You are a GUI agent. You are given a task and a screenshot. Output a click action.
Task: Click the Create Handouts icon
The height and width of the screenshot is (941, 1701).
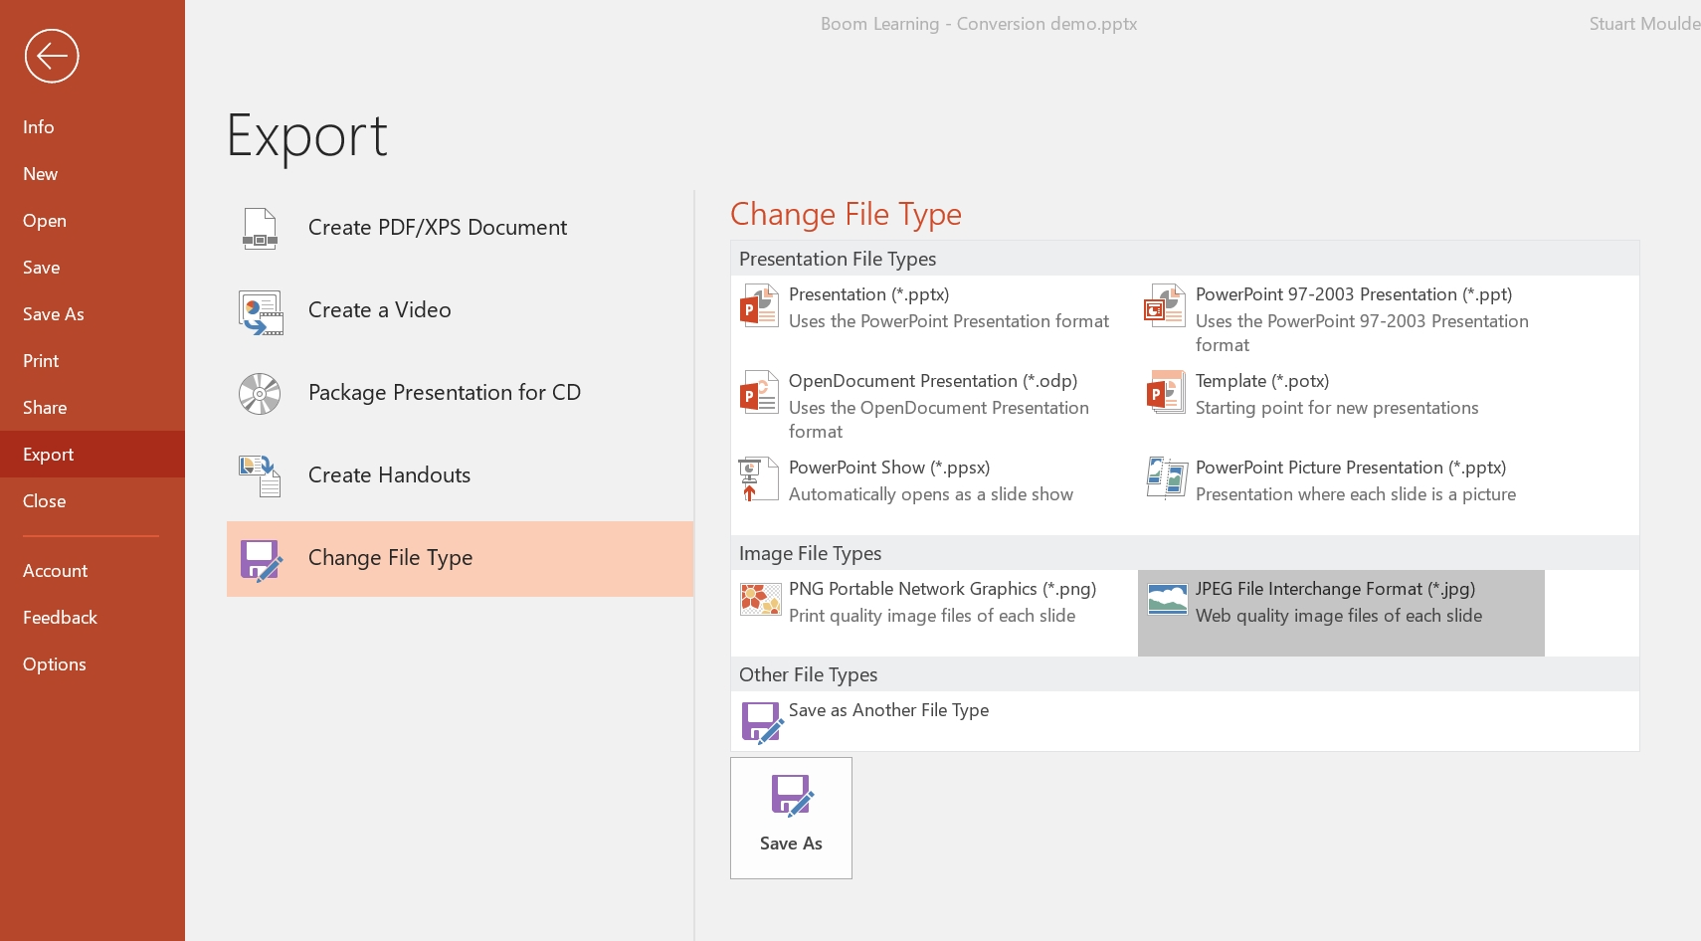pyautogui.click(x=260, y=475)
